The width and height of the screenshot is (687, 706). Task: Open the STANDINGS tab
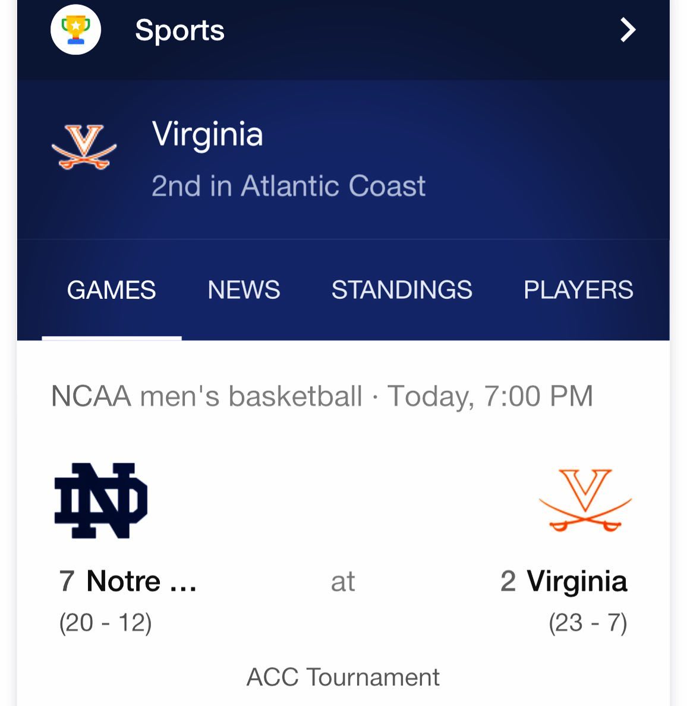[402, 290]
